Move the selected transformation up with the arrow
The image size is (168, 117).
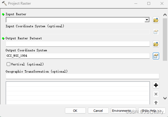156,102
